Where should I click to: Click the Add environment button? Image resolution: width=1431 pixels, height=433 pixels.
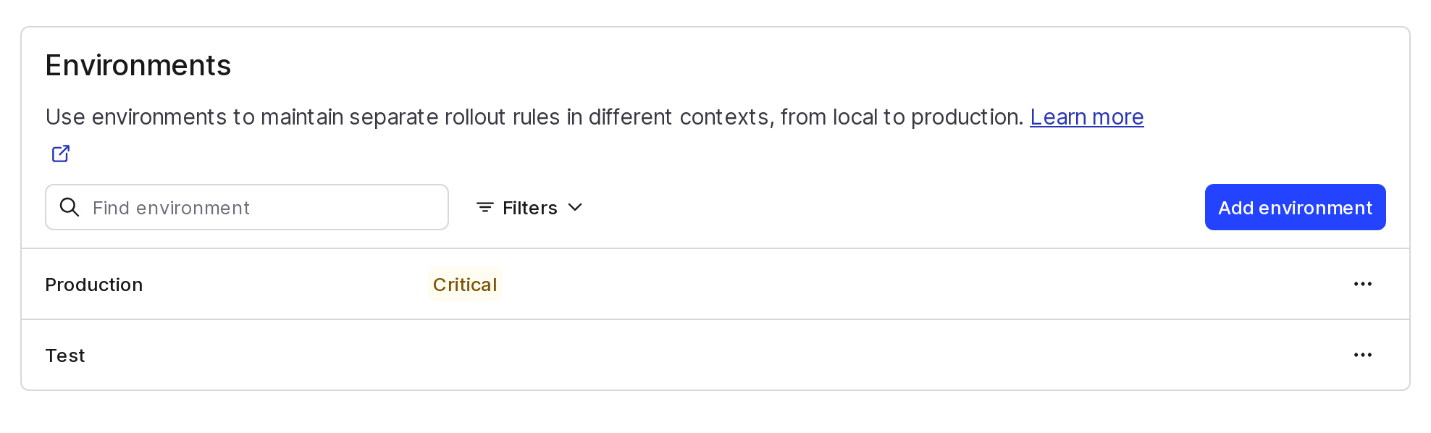[x=1293, y=207]
